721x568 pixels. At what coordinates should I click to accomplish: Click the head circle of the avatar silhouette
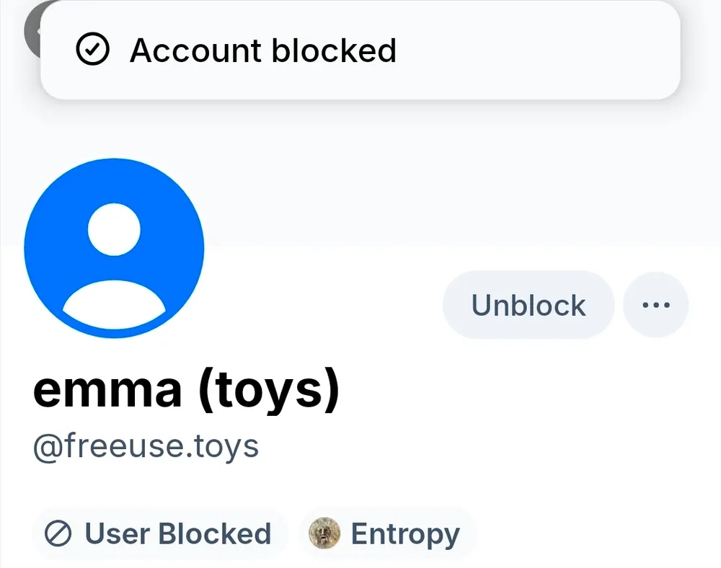click(x=113, y=229)
